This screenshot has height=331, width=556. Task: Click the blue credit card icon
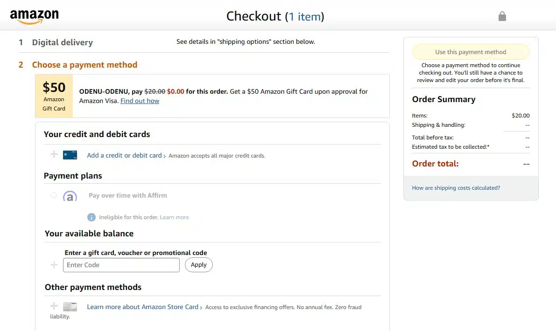point(70,155)
